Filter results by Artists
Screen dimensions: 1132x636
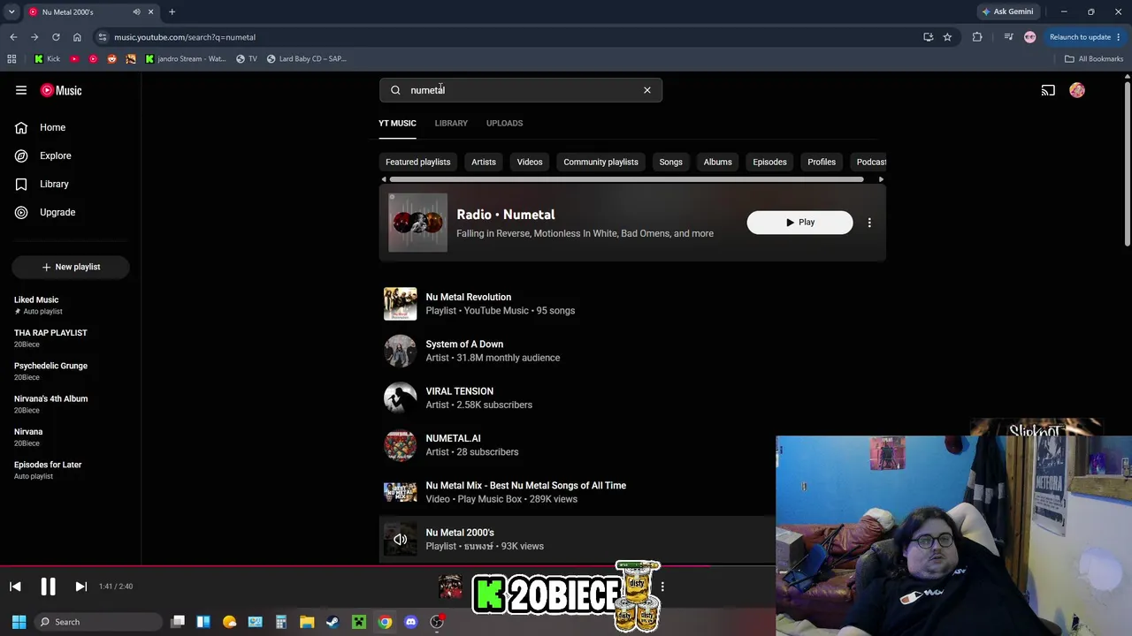tap(484, 162)
